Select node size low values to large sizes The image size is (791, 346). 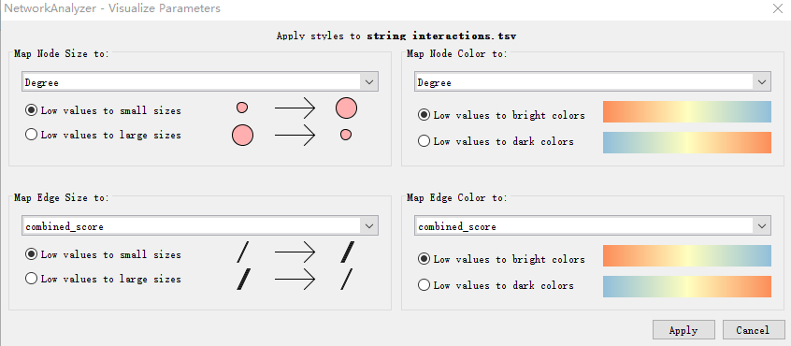point(103,135)
